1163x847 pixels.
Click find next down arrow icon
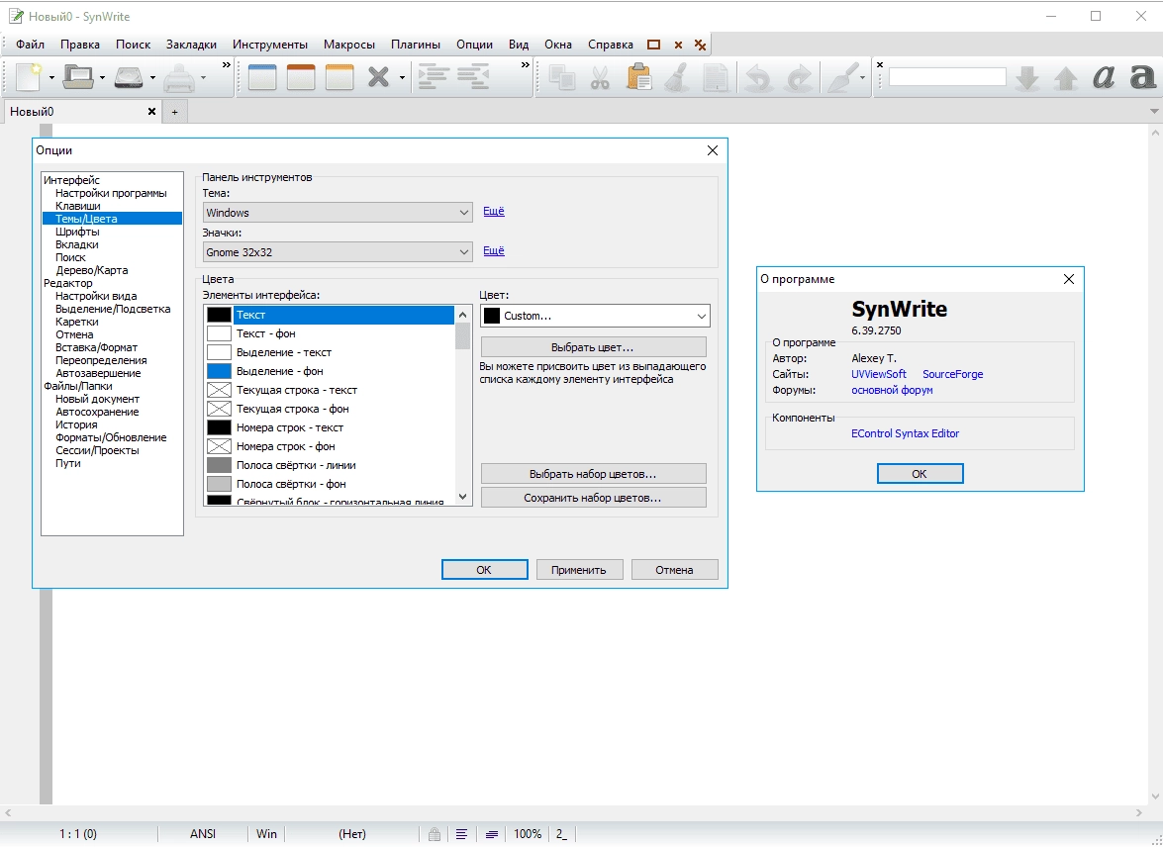click(x=1027, y=77)
